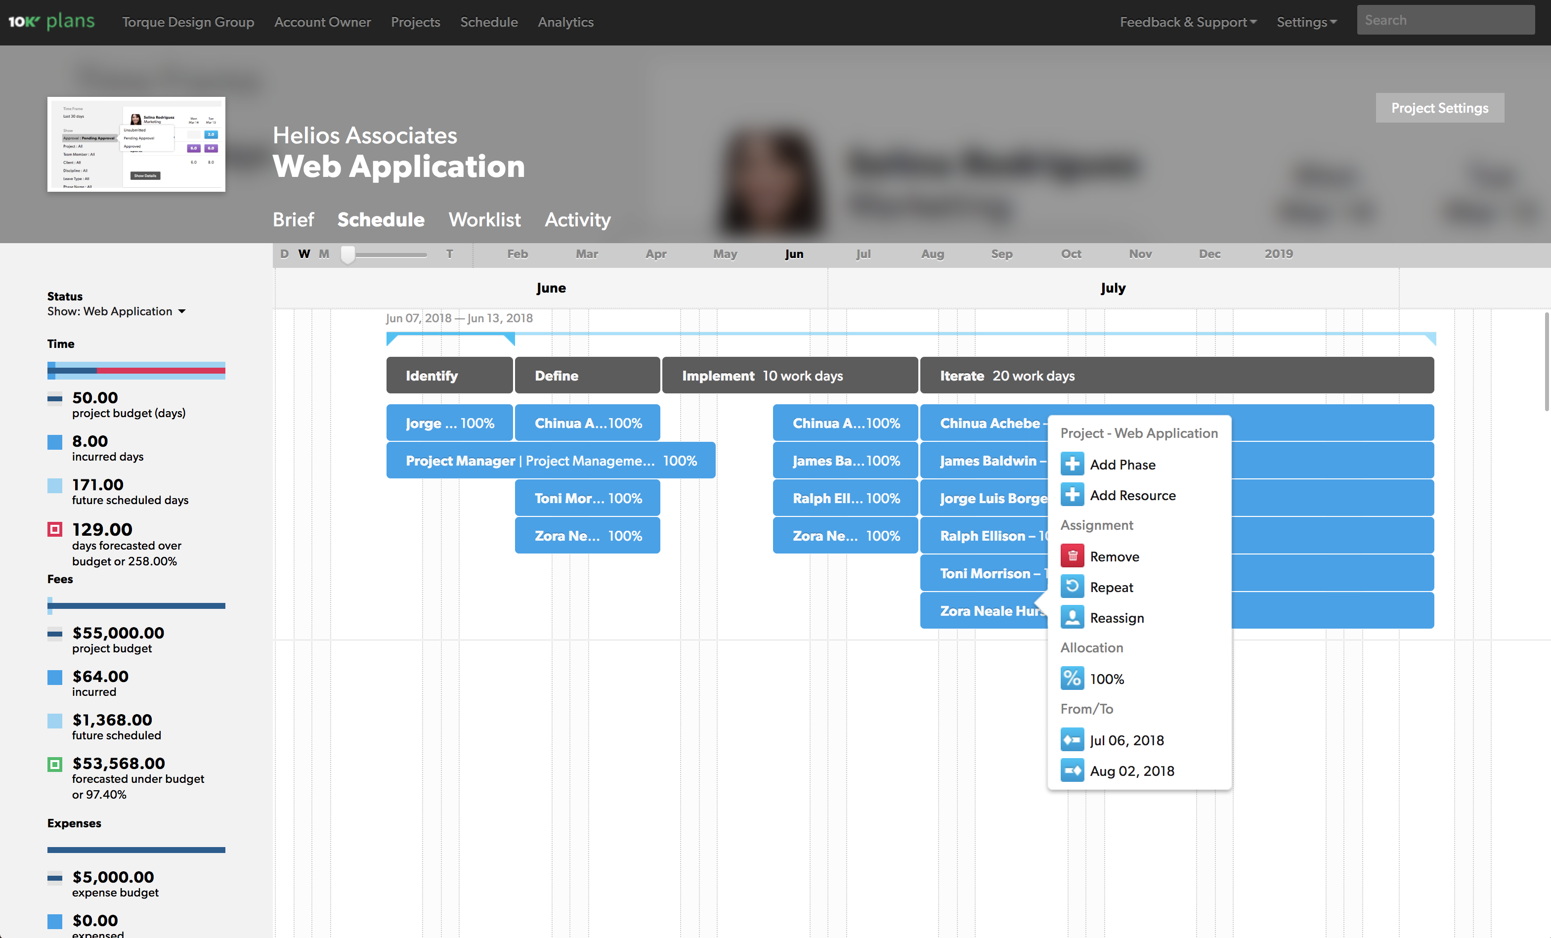
Task: Click the Aug 02, 2018 end date
Action: 1132,771
